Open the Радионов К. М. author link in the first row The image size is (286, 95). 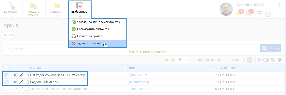click(137, 75)
